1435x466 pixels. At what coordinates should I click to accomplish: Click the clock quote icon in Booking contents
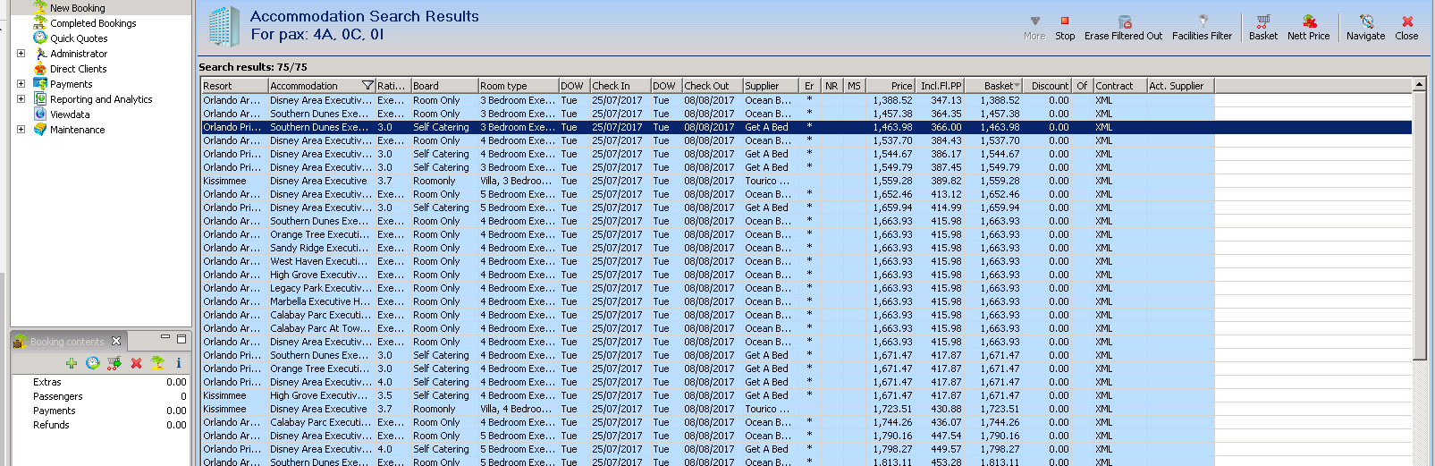pos(93,363)
